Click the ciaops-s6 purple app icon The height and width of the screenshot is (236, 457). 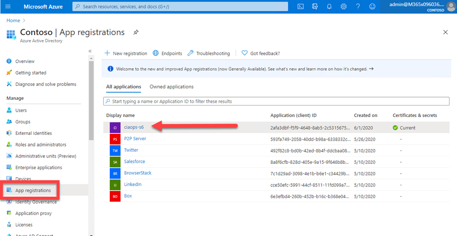115,127
